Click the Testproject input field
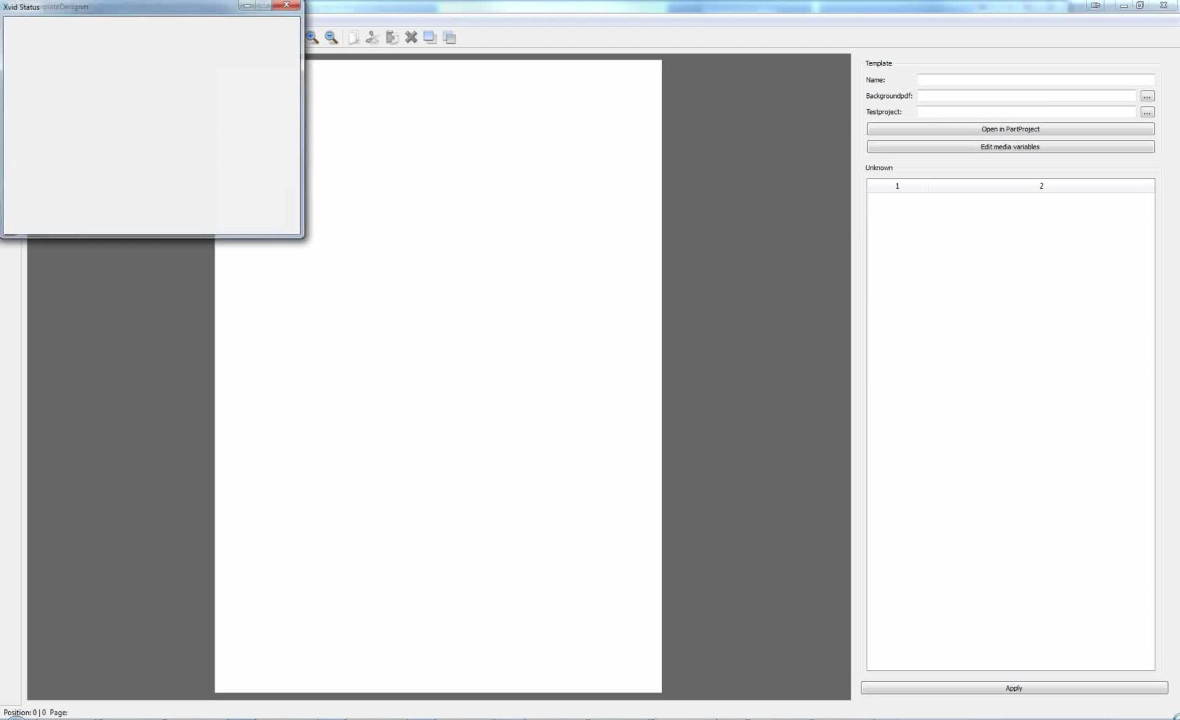 [1026, 112]
